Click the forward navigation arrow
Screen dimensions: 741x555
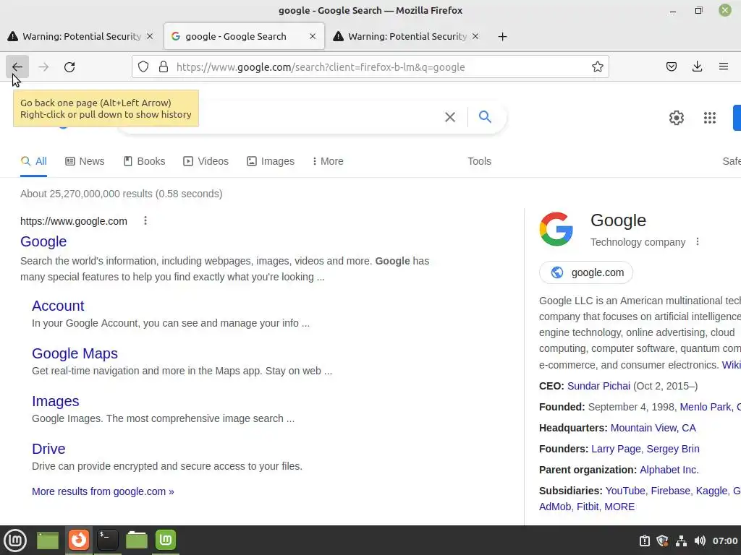(43, 67)
